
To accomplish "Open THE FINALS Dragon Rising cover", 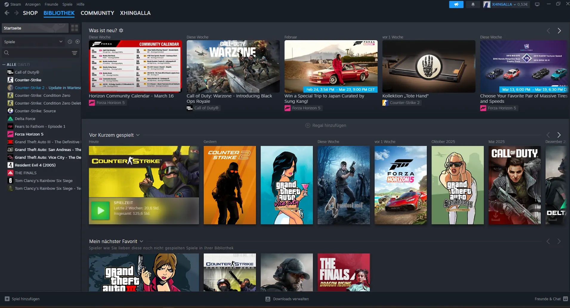I will pyautogui.click(x=344, y=272).
